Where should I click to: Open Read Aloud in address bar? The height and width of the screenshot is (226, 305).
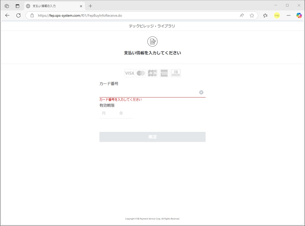242,15
